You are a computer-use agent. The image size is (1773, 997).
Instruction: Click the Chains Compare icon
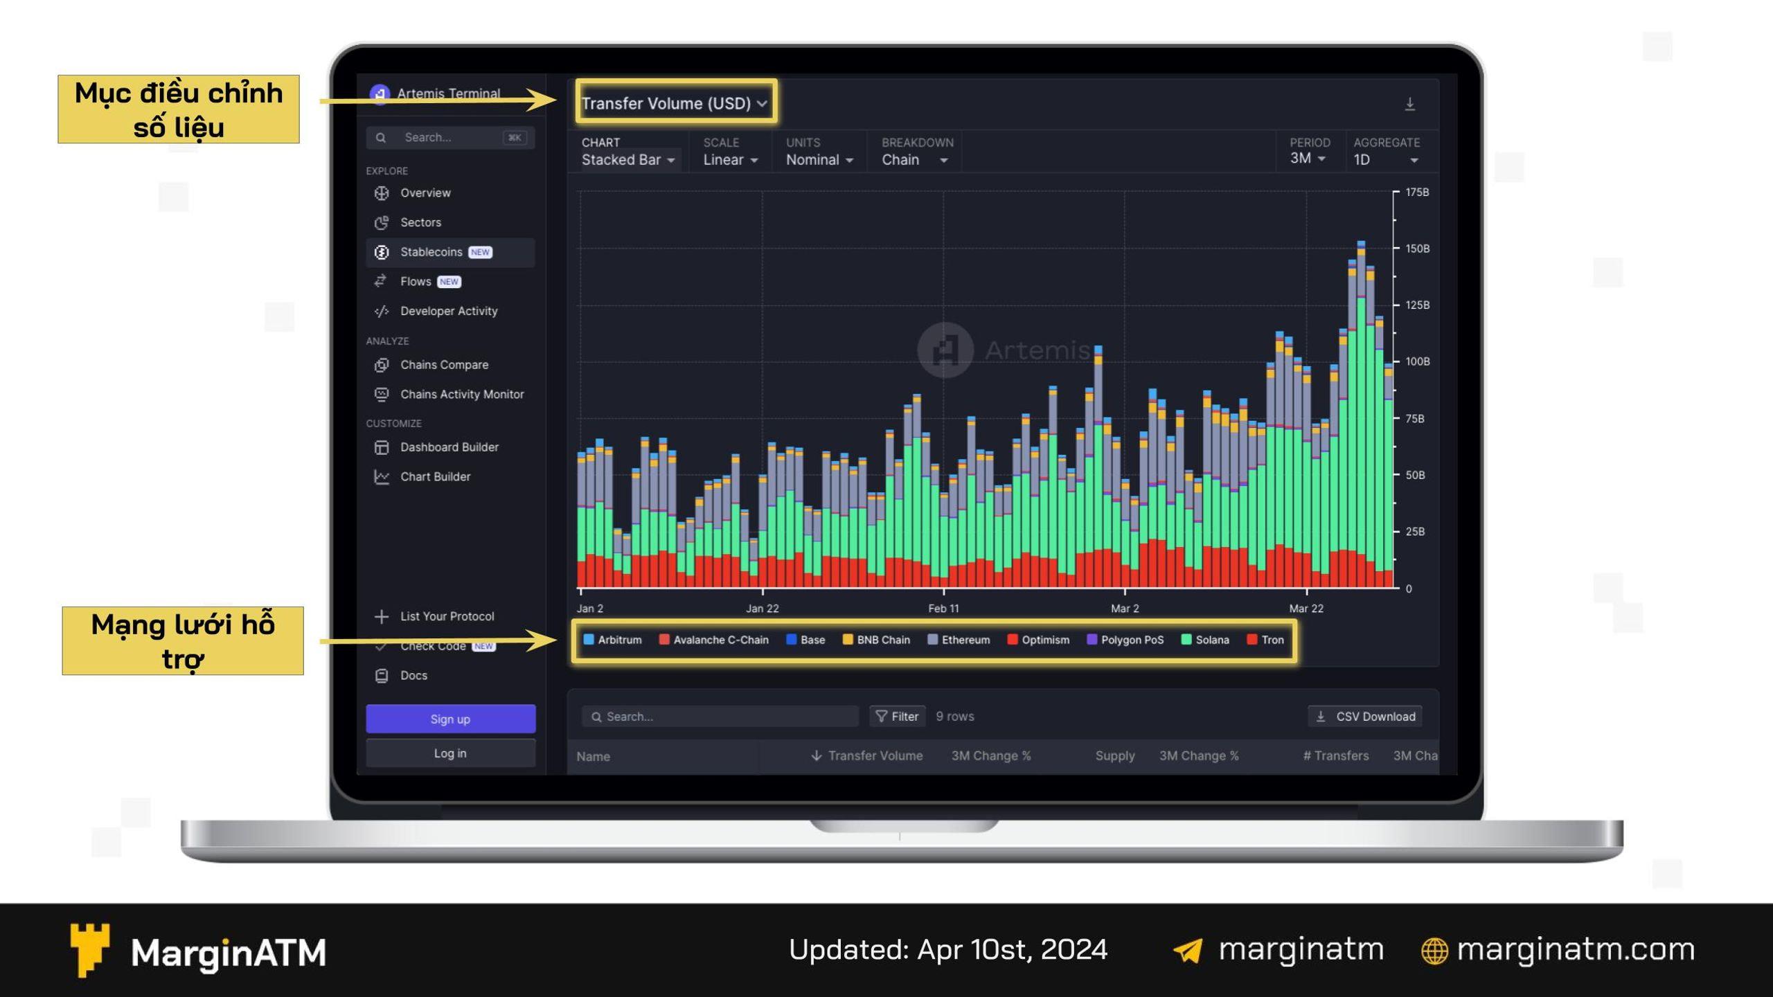[382, 364]
